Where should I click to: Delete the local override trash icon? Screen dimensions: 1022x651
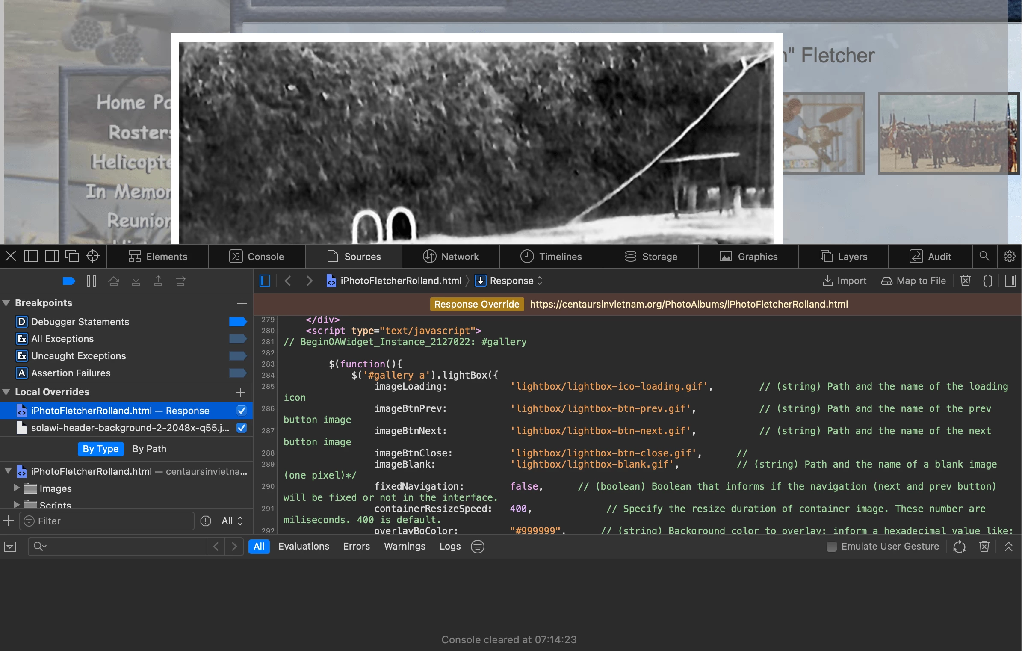(965, 281)
